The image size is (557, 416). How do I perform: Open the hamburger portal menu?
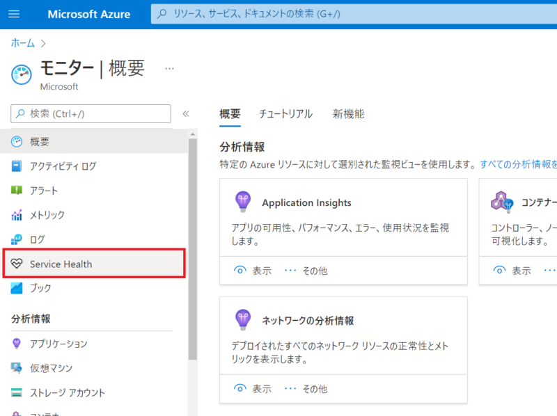tap(14, 14)
